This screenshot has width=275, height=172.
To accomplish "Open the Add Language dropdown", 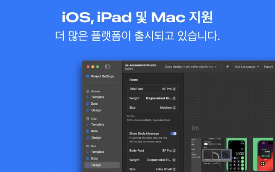I will 246,66.
